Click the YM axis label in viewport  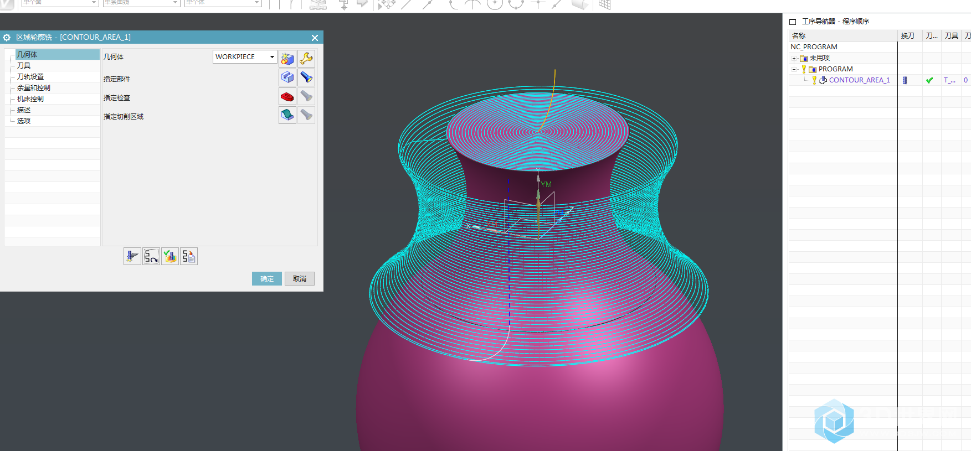click(546, 184)
